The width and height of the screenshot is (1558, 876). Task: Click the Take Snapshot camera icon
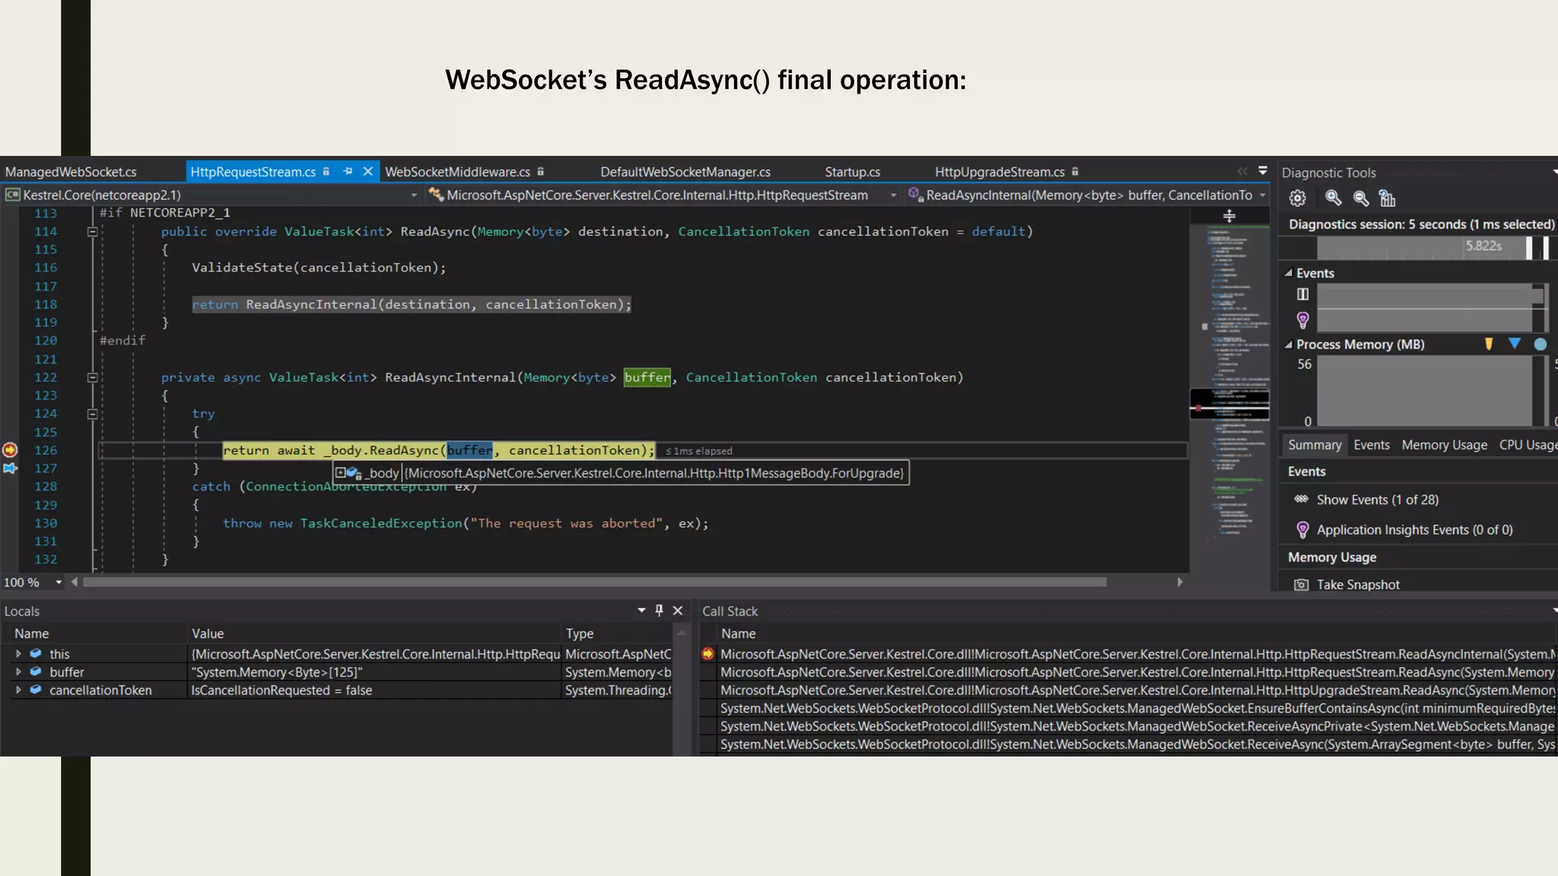pos(1302,585)
